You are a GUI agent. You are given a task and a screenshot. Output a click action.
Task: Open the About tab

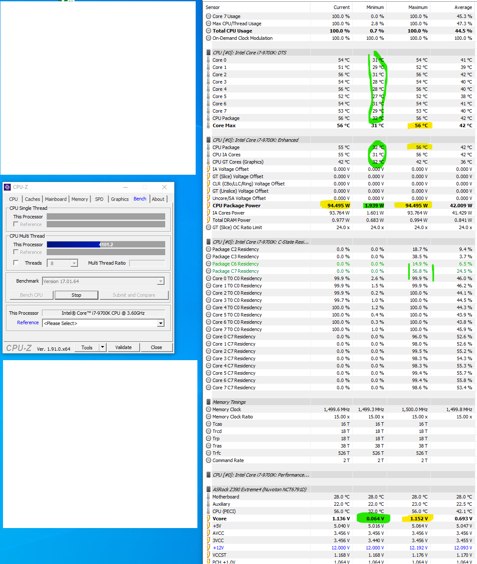[158, 199]
